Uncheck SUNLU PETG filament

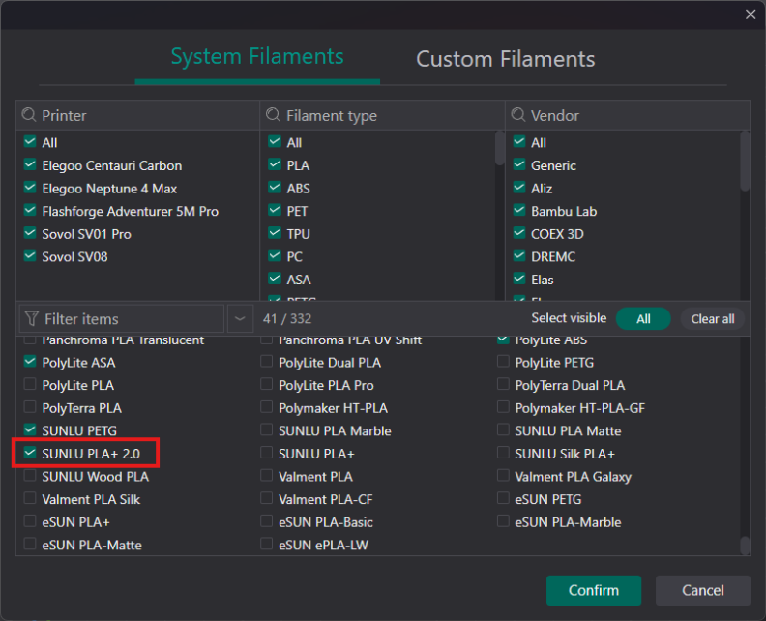(30, 430)
